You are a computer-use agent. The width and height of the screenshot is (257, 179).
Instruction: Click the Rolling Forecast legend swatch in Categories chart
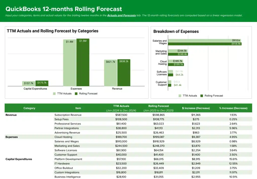[76, 94]
